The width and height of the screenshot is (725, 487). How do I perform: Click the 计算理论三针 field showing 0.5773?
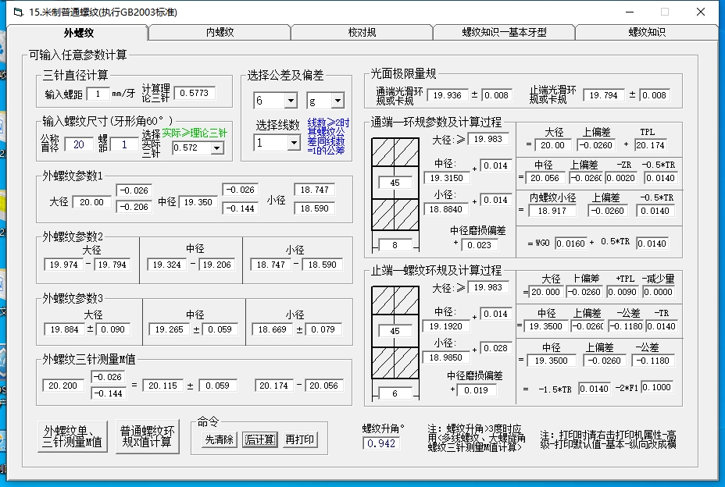(195, 94)
